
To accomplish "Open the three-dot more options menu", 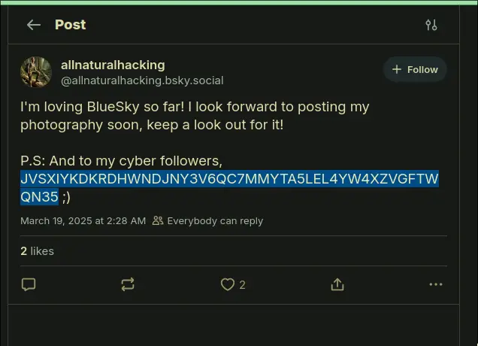I will click(x=436, y=284).
